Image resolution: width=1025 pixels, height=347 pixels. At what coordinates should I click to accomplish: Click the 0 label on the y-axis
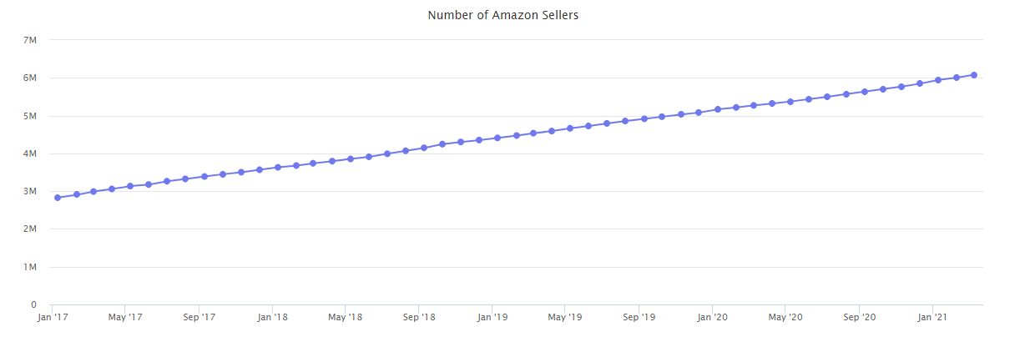(33, 304)
